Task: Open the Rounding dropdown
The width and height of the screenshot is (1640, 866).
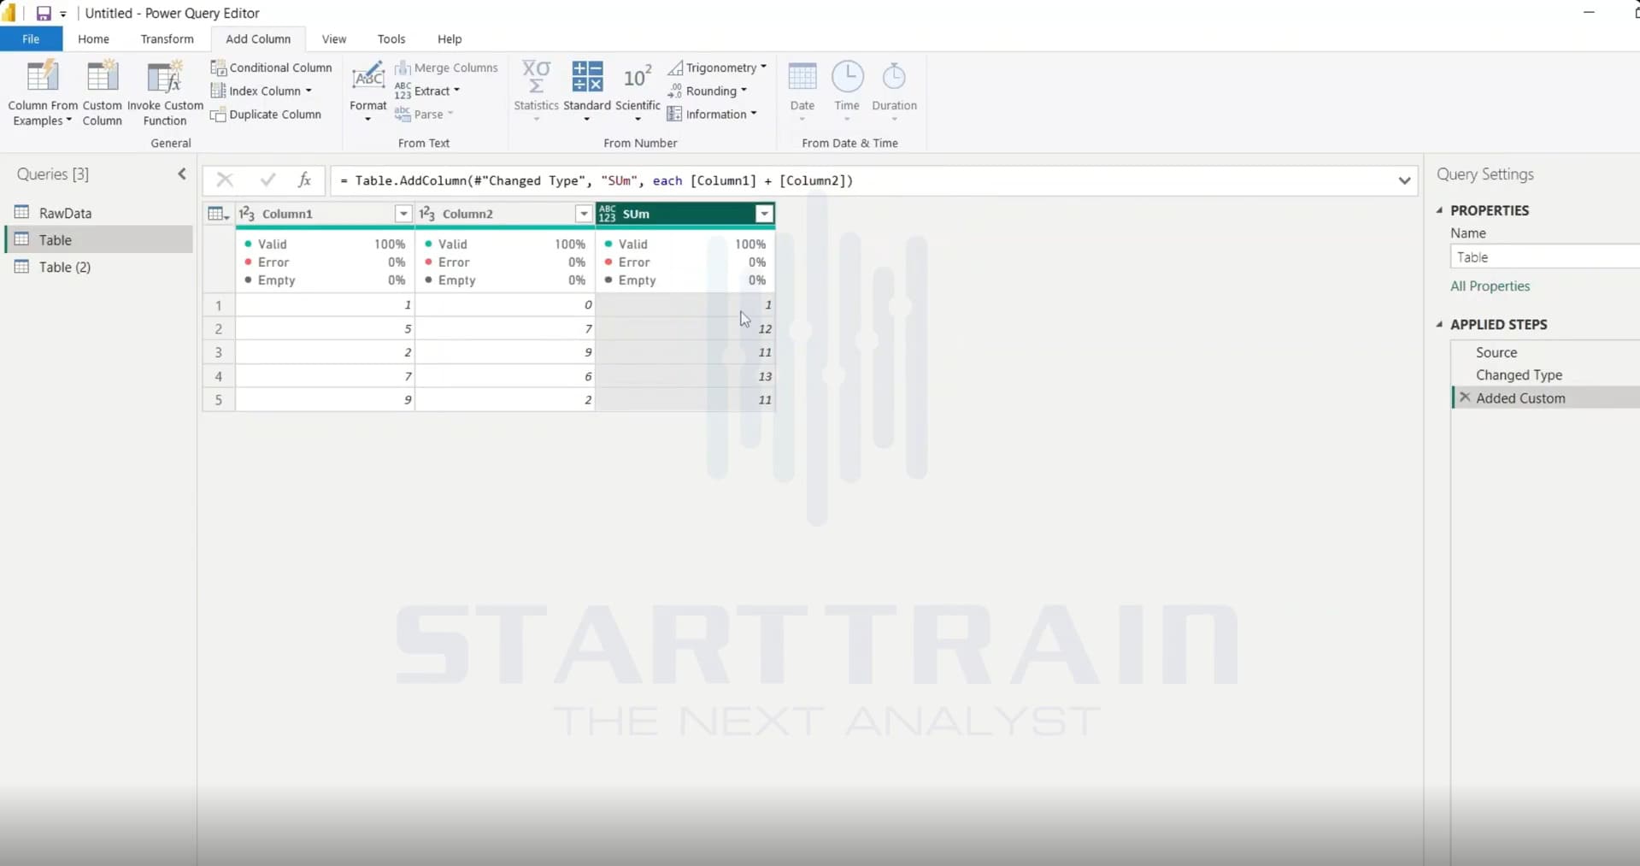Action: [744, 91]
